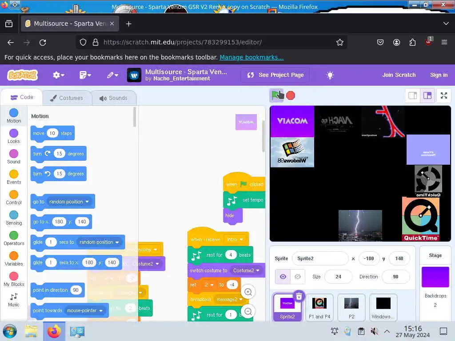Click the Scratch logo

click(x=22, y=75)
